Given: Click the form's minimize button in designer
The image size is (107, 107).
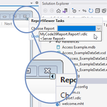Looking at the screenshot, I should [x=5, y=16].
